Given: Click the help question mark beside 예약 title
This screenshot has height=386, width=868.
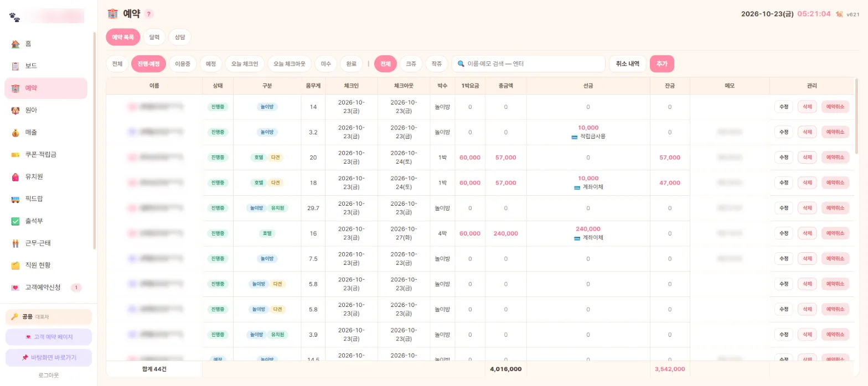Looking at the screenshot, I should point(149,14).
